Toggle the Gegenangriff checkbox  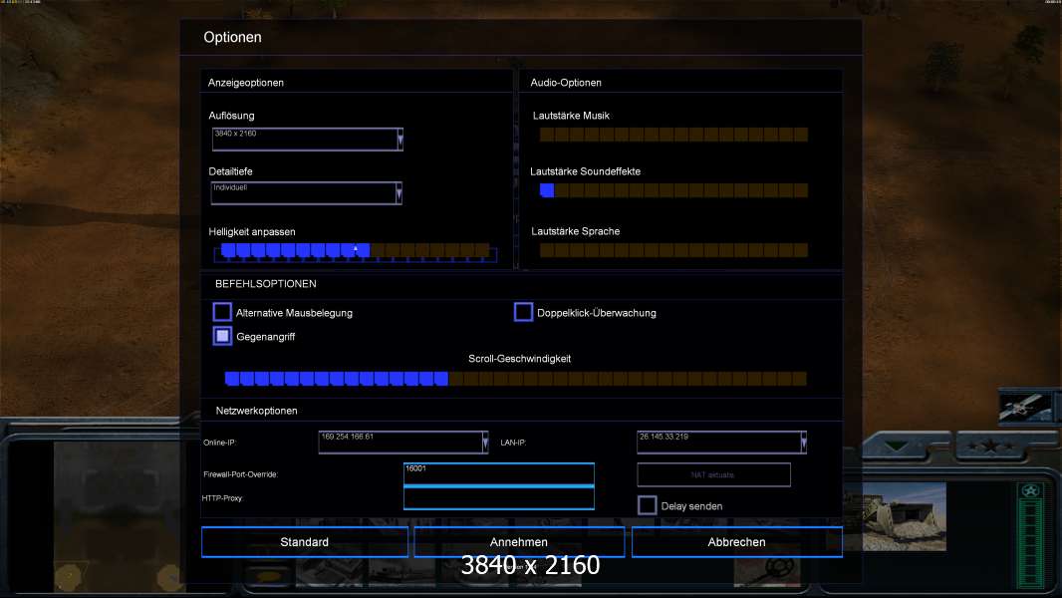point(222,336)
